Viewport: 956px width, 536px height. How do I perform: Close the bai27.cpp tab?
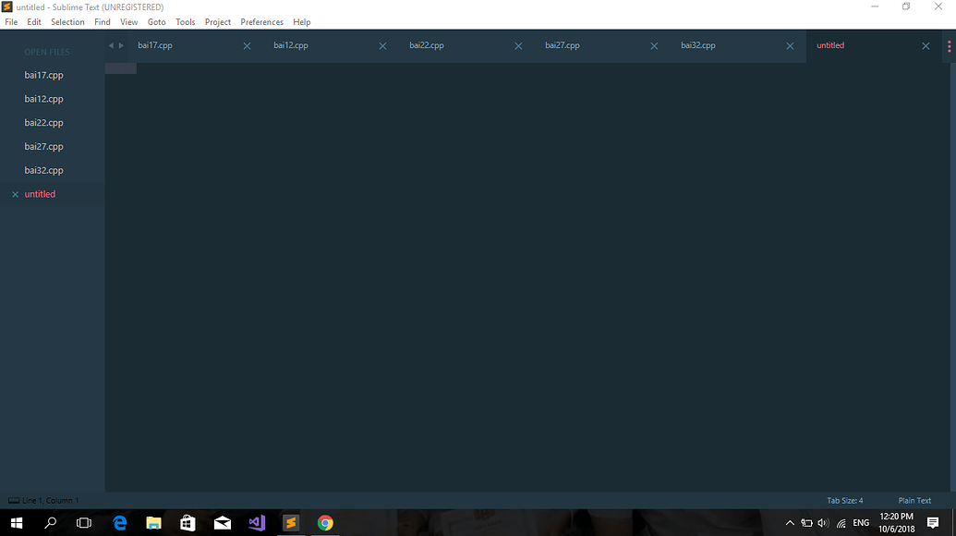click(x=654, y=44)
